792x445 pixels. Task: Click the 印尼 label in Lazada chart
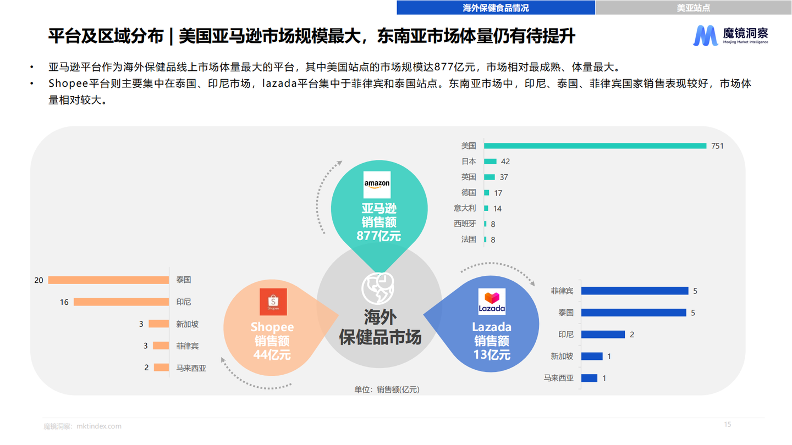566,335
